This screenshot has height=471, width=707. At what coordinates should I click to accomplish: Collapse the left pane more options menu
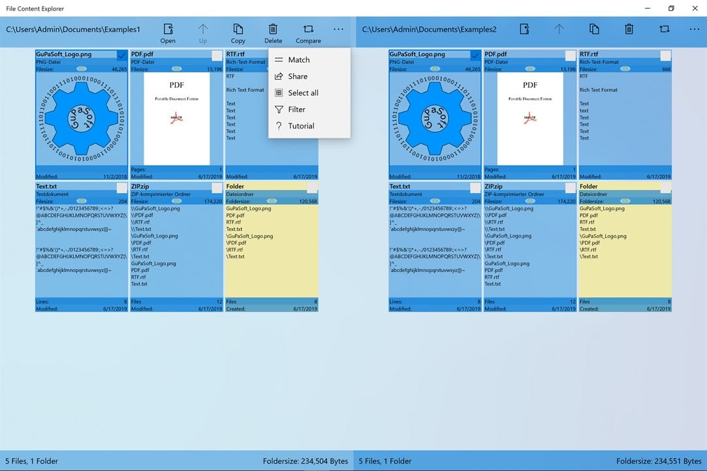338,29
